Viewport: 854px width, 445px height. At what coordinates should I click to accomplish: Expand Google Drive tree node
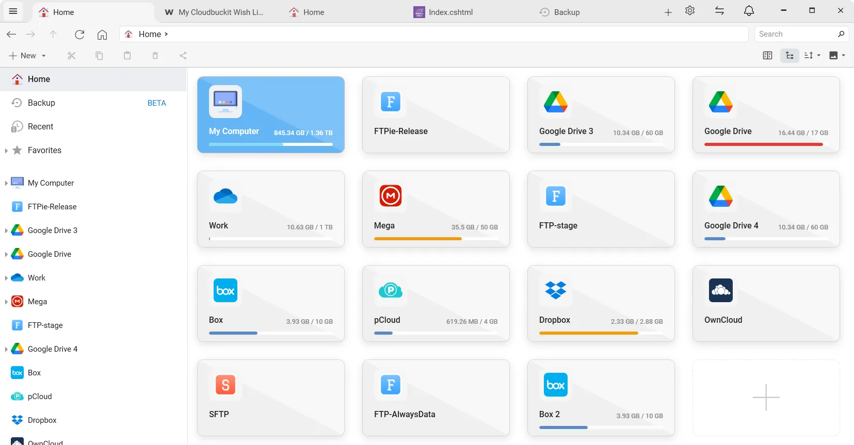click(x=6, y=254)
